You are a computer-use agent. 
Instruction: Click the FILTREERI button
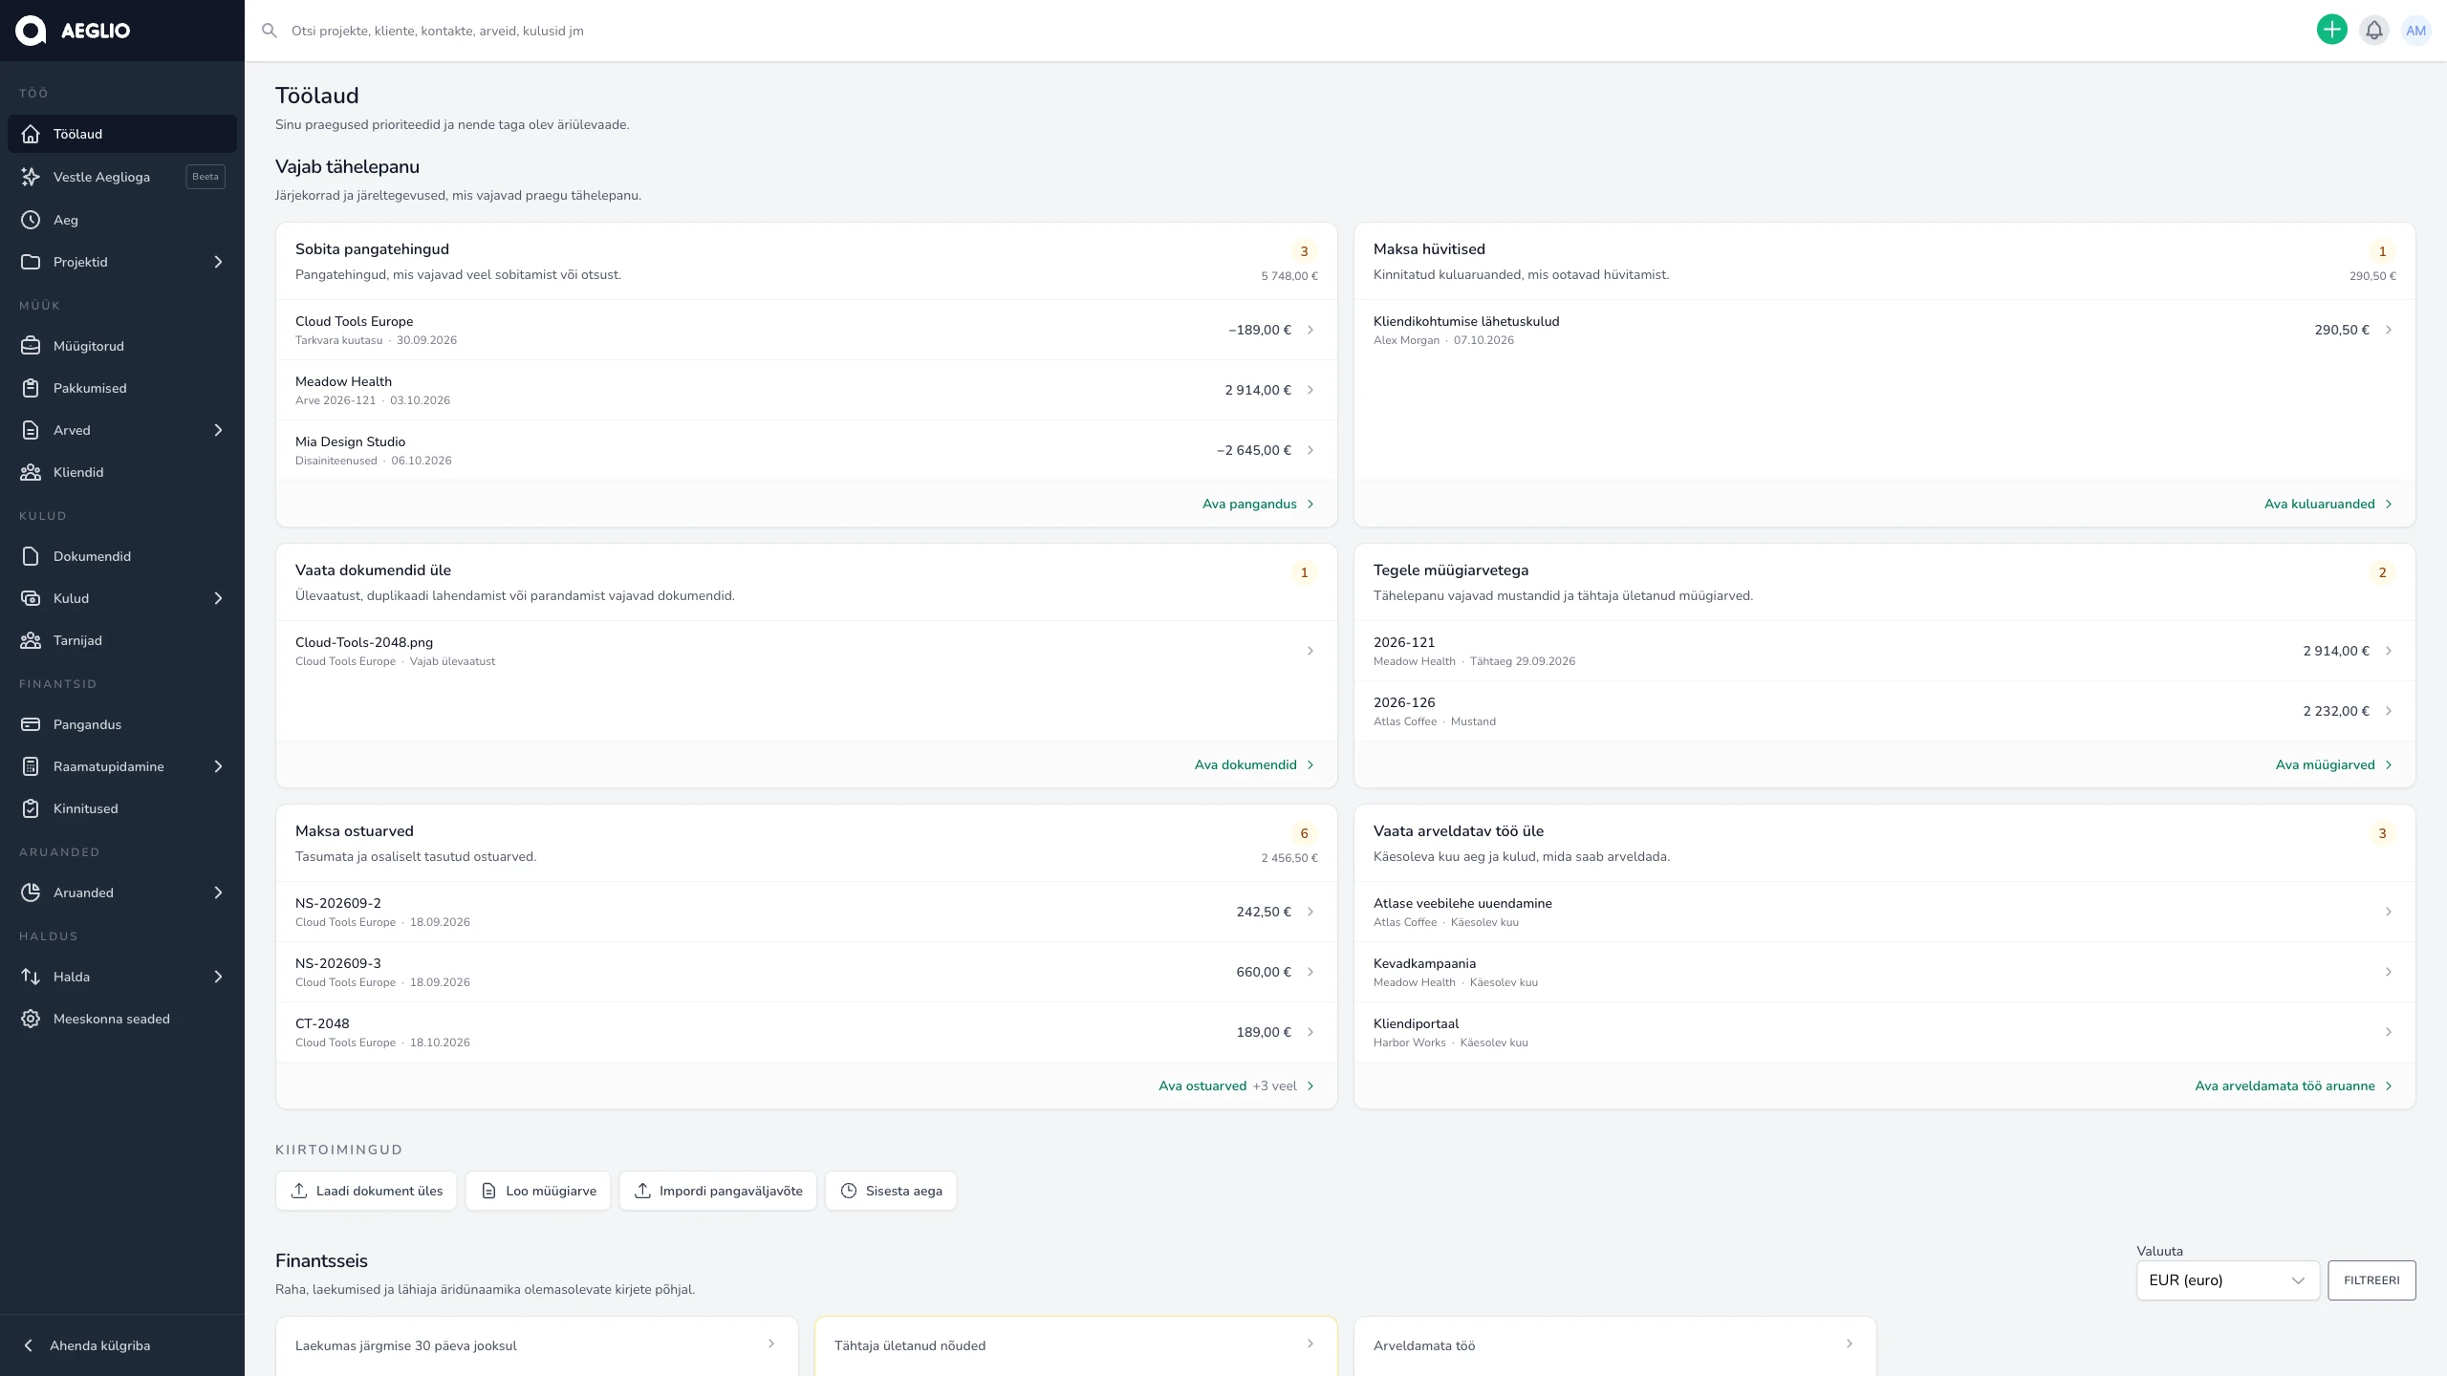[2371, 1280]
